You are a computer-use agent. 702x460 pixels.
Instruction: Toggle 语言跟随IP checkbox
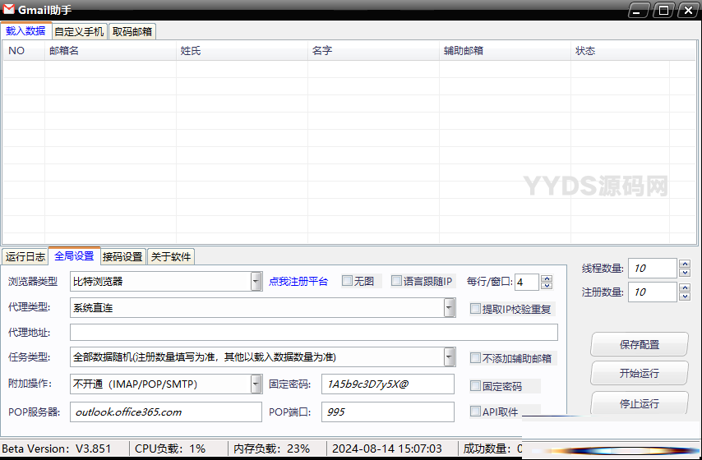(396, 281)
